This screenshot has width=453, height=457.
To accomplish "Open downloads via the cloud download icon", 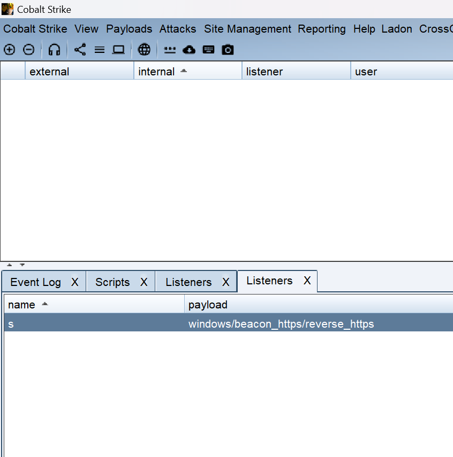I will 189,50.
